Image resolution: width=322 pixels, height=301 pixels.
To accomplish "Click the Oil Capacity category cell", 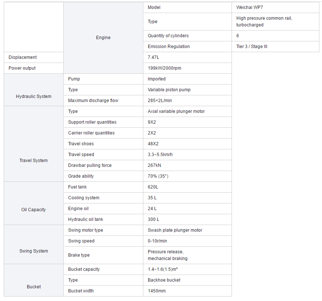I will click(34, 210).
